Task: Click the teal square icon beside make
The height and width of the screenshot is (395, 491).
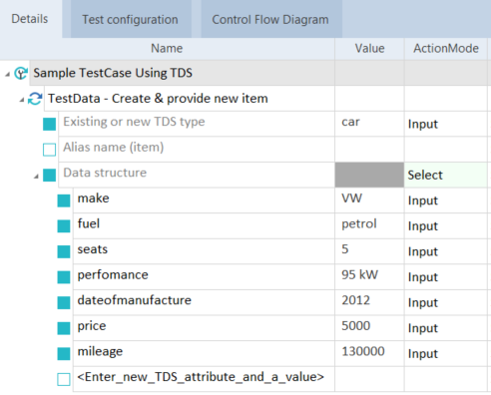Action: (64, 200)
